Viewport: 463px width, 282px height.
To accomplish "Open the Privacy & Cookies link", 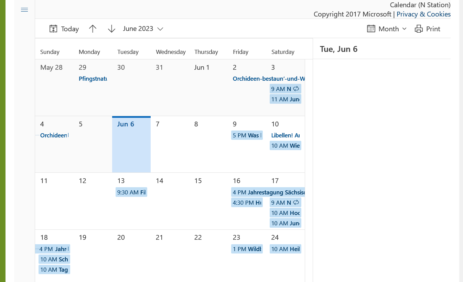I will coord(423,14).
